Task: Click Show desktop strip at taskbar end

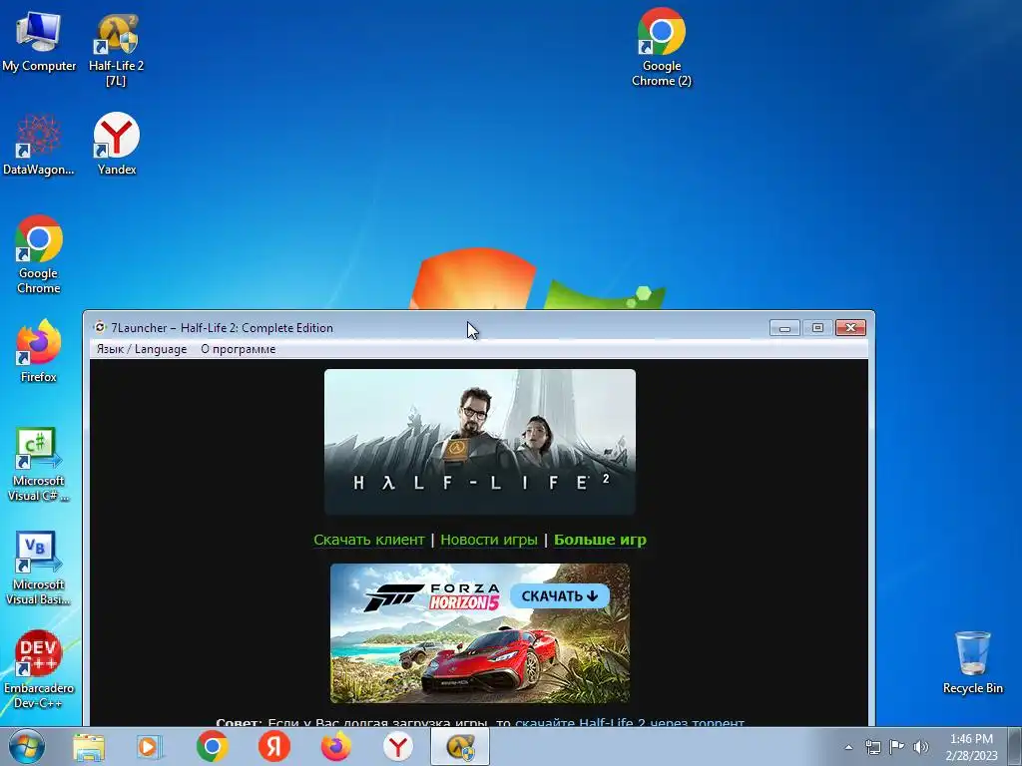Action: [x=1015, y=746]
